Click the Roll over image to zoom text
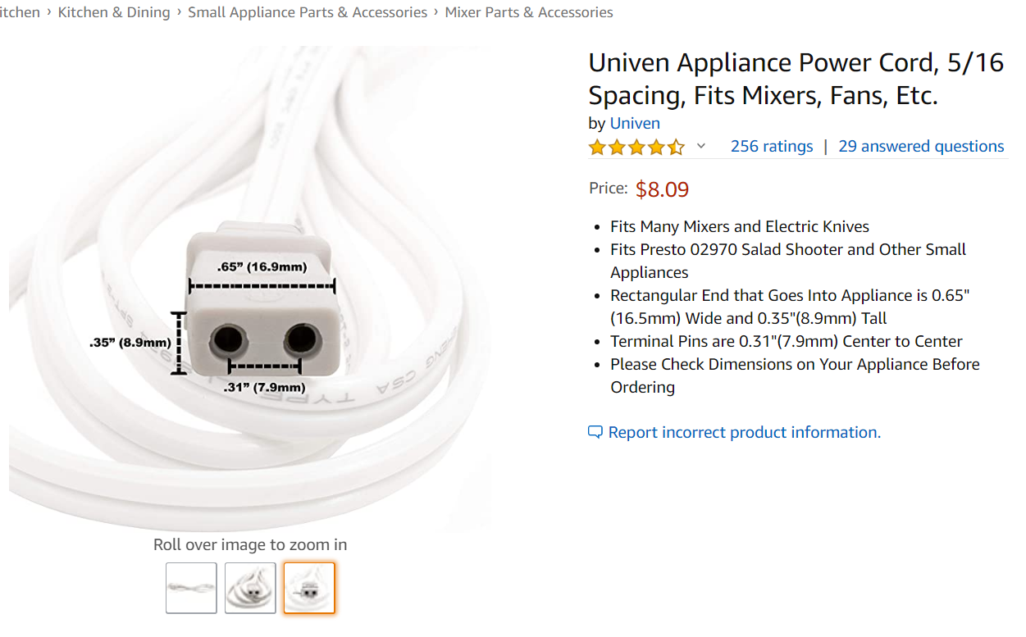Image resolution: width=1026 pixels, height=637 pixels. [250, 545]
